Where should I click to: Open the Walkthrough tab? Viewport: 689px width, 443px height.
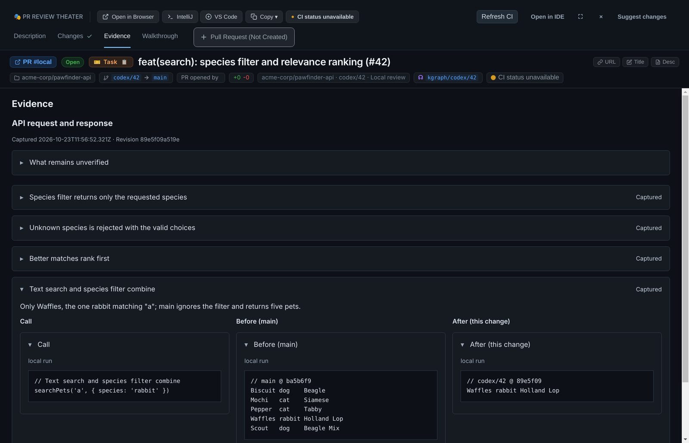pyautogui.click(x=160, y=36)
